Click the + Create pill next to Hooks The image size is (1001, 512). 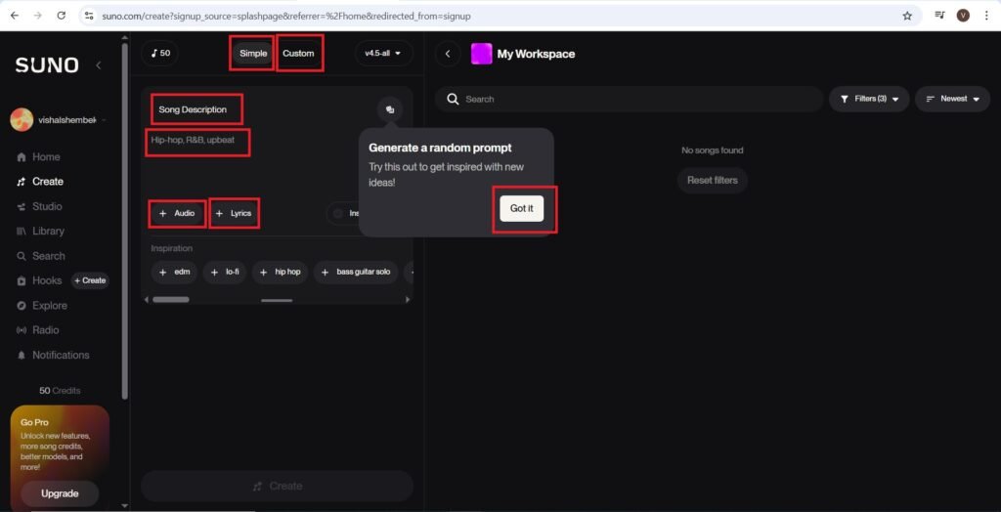click(90, 280)
